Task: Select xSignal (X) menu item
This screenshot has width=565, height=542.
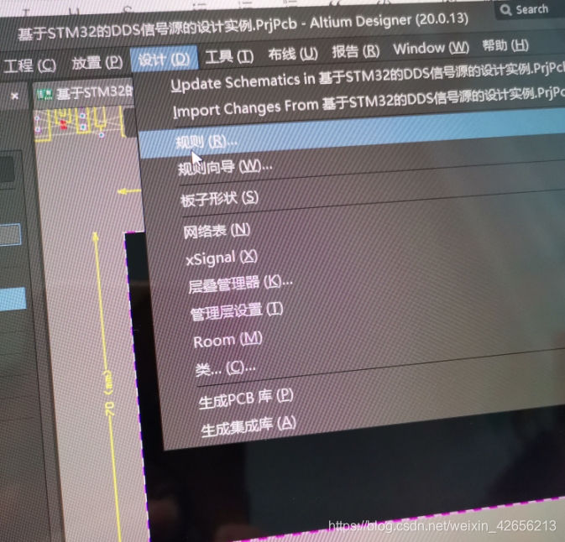Action: [222, 258]
